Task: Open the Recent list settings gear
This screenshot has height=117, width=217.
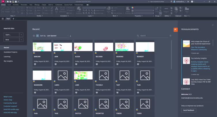Action: click(x=170, y=36)
